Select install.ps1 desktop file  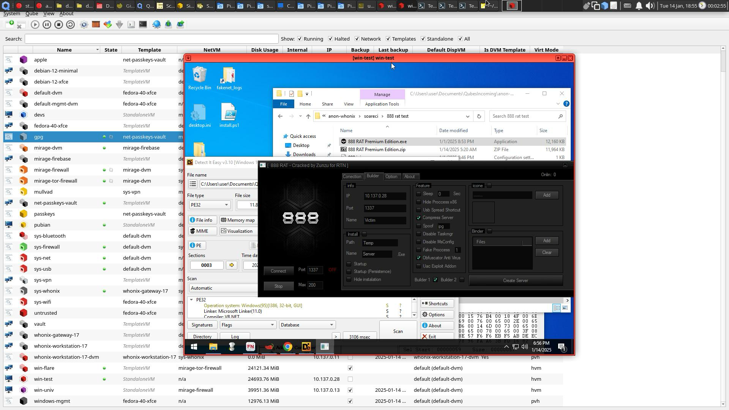coord(229,115)
